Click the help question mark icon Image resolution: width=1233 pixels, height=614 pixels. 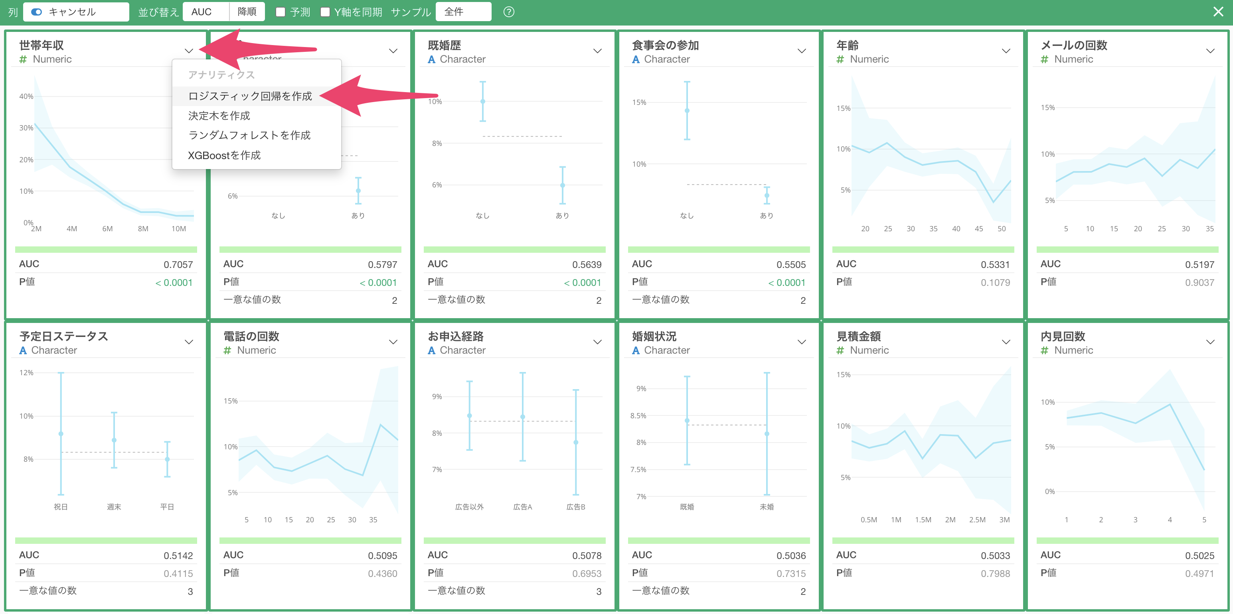[509, 12]
